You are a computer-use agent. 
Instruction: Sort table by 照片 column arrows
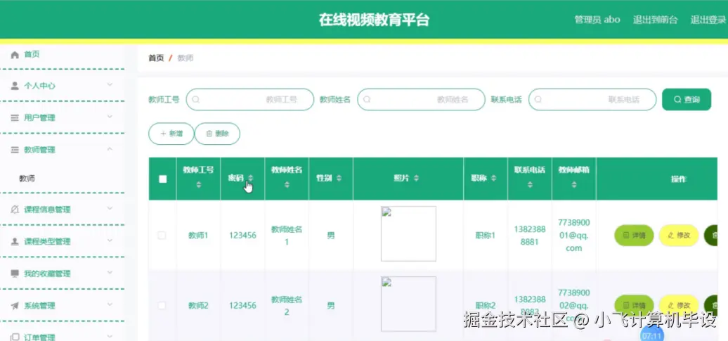click(x=417, y=178)
